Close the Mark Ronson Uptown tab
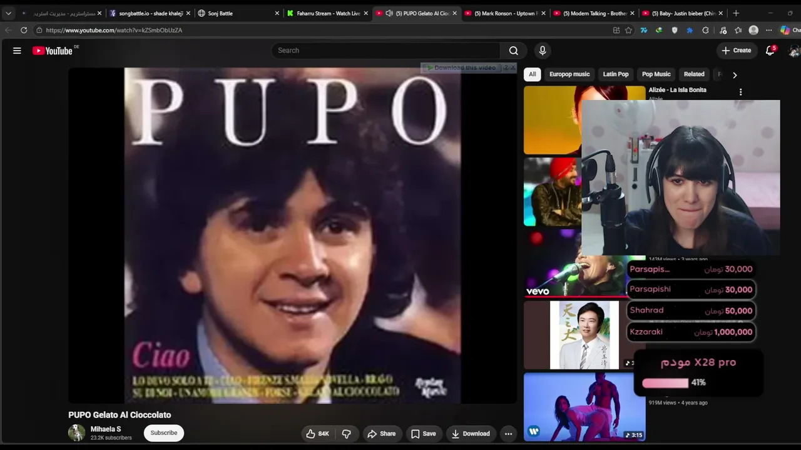The height and width of the screenshot is (450, 801). [543, 13]
